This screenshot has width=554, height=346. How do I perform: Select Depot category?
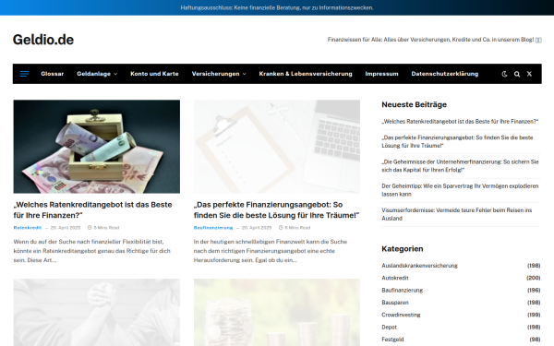pyautogui.click(x=389, y=328)
